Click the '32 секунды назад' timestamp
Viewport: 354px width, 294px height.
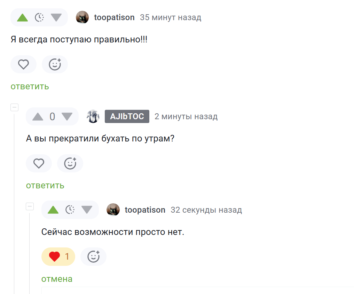[x=206, y=210]
